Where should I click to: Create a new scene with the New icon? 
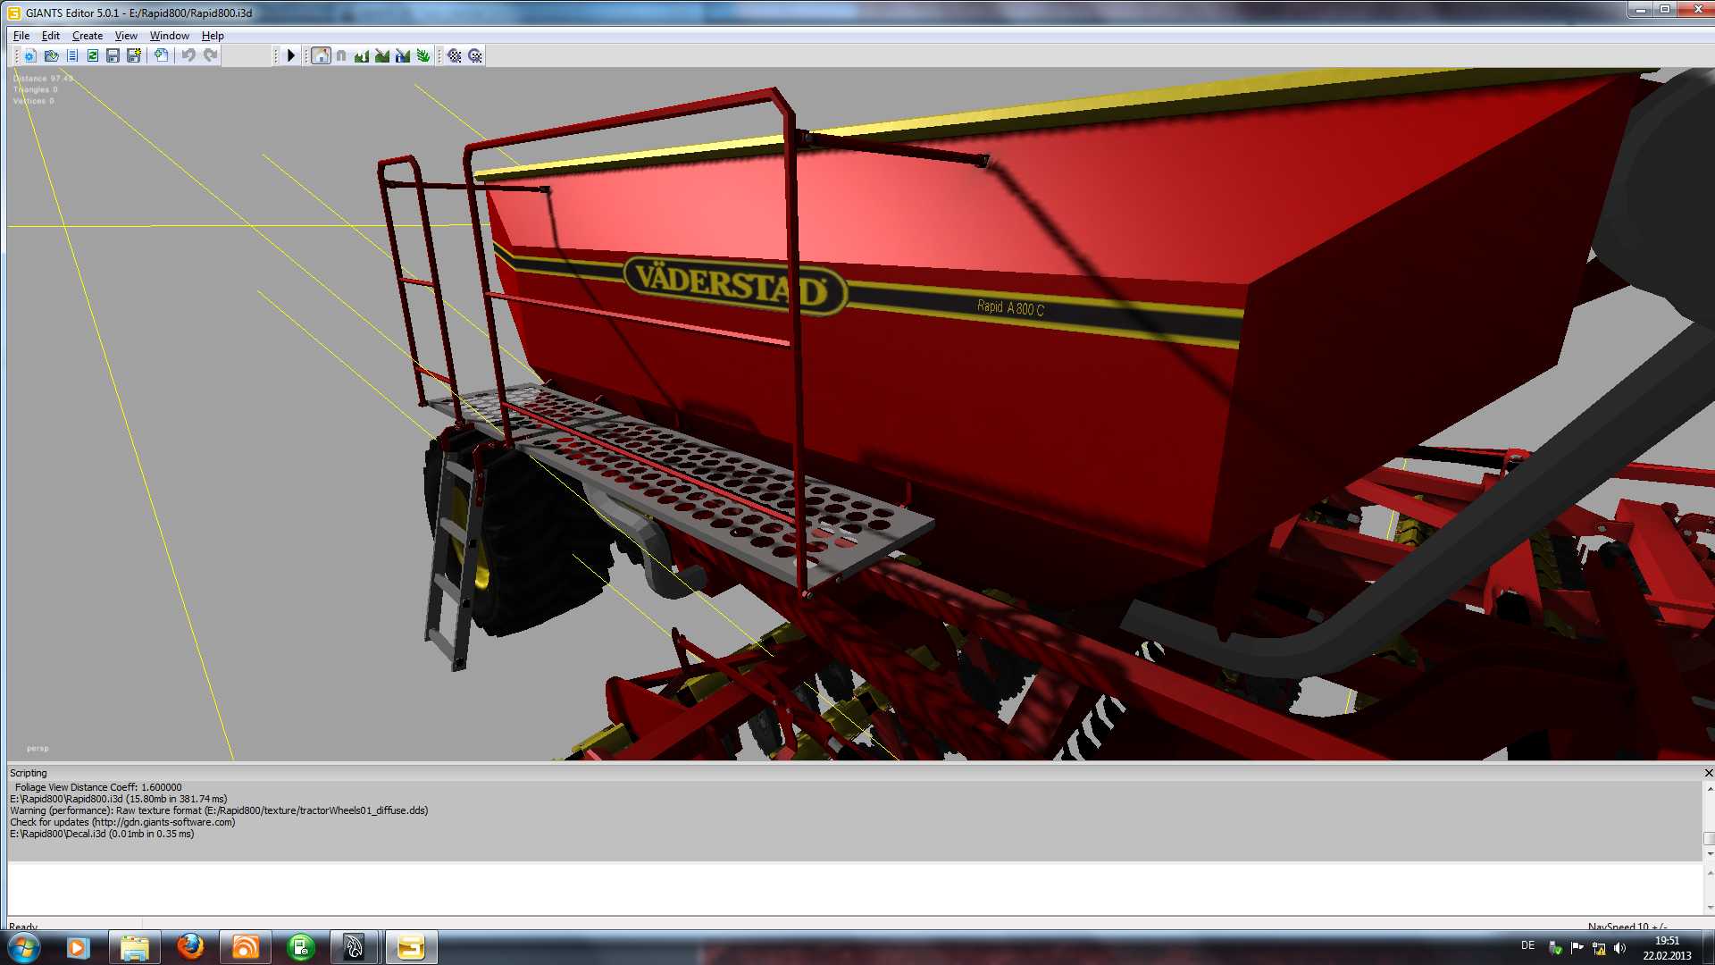29,55
